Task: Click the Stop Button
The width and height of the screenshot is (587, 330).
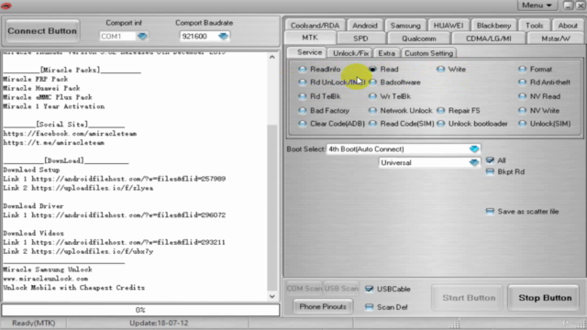Action: pos(545,298)
